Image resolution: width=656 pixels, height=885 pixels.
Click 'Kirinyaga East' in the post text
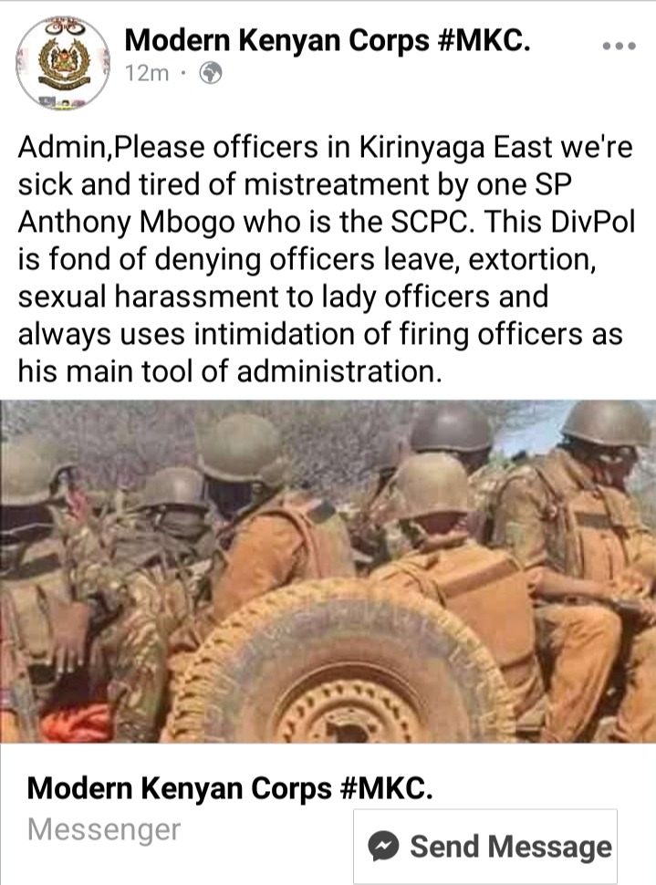pos(455,148)
